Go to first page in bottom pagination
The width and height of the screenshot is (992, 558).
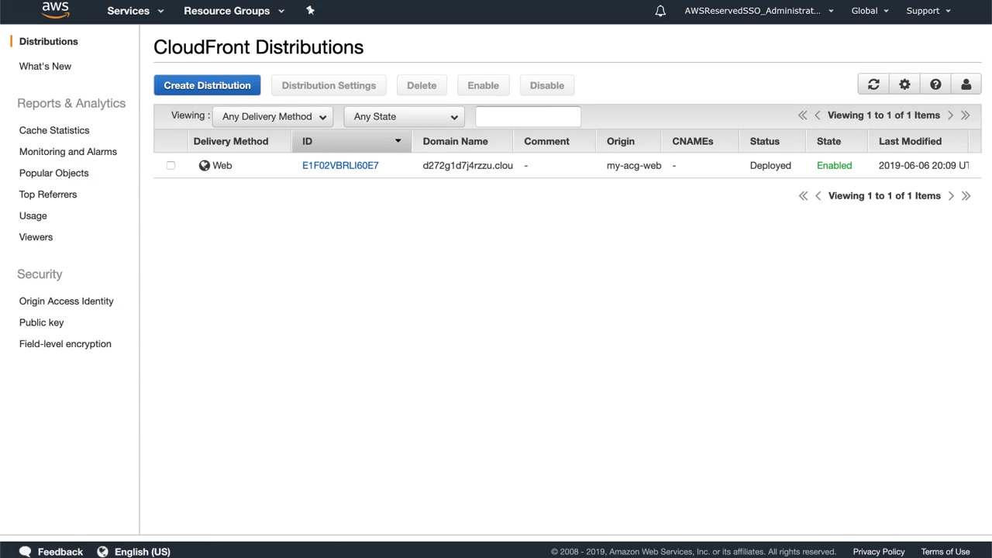coord(804,196)
